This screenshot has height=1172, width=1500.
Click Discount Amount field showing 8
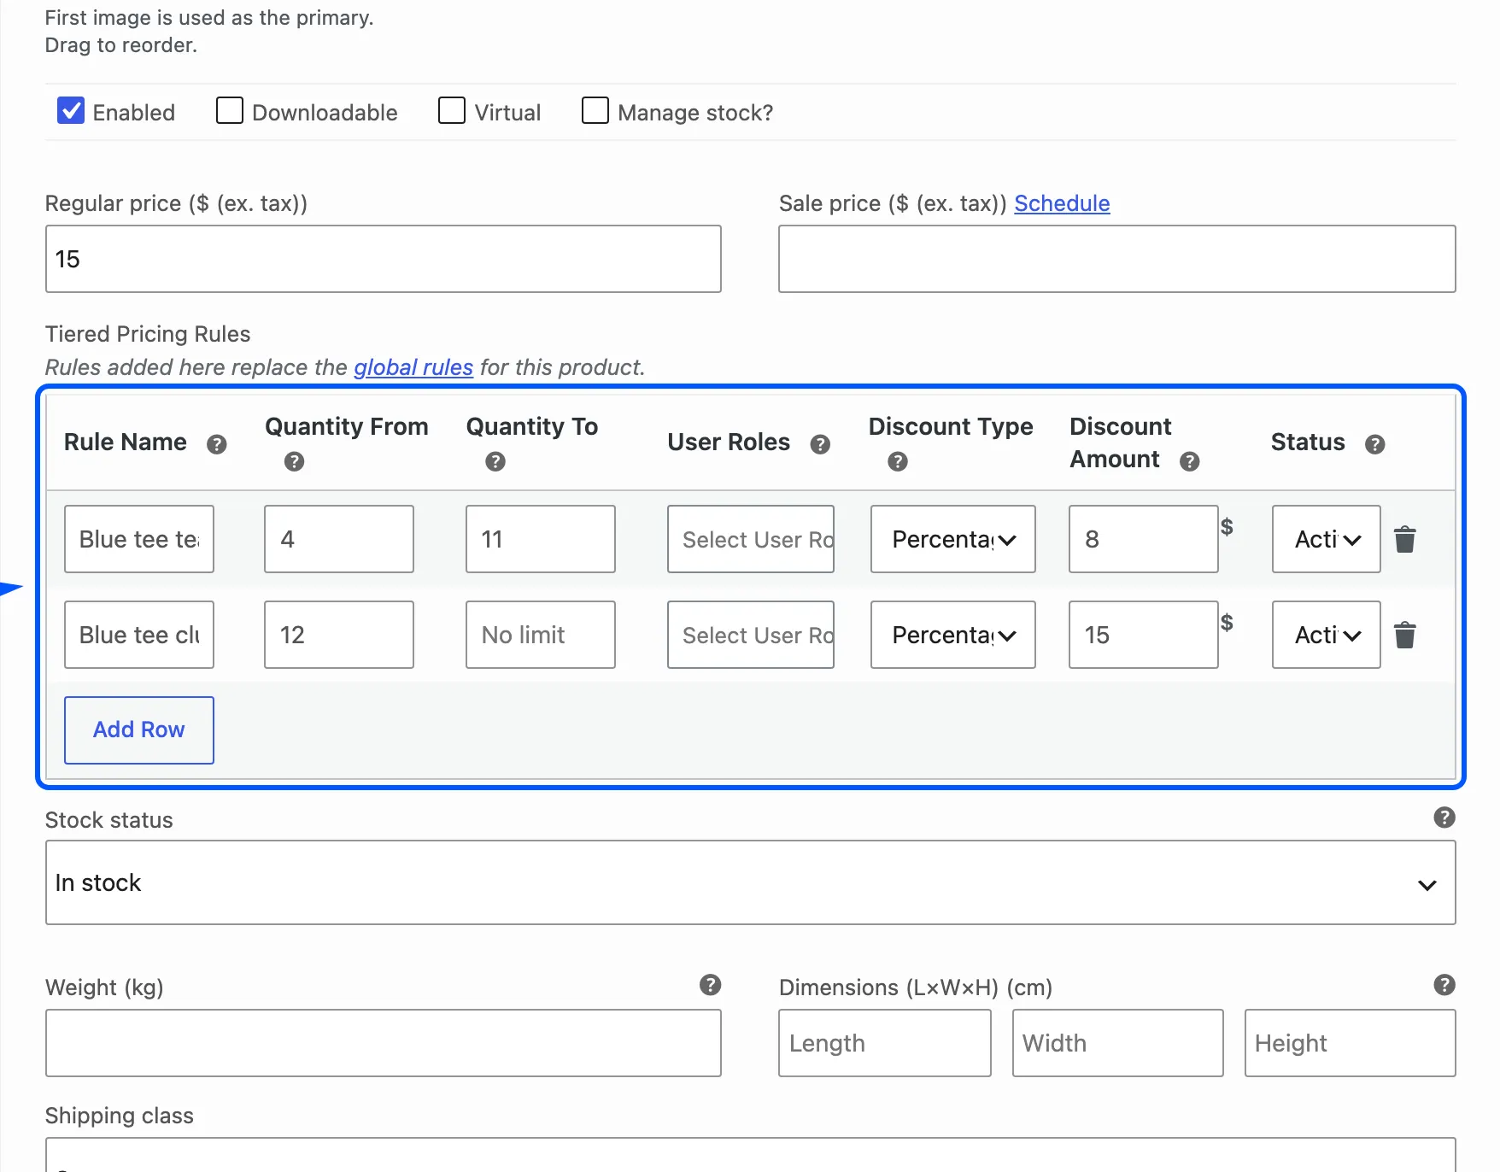1144,539
